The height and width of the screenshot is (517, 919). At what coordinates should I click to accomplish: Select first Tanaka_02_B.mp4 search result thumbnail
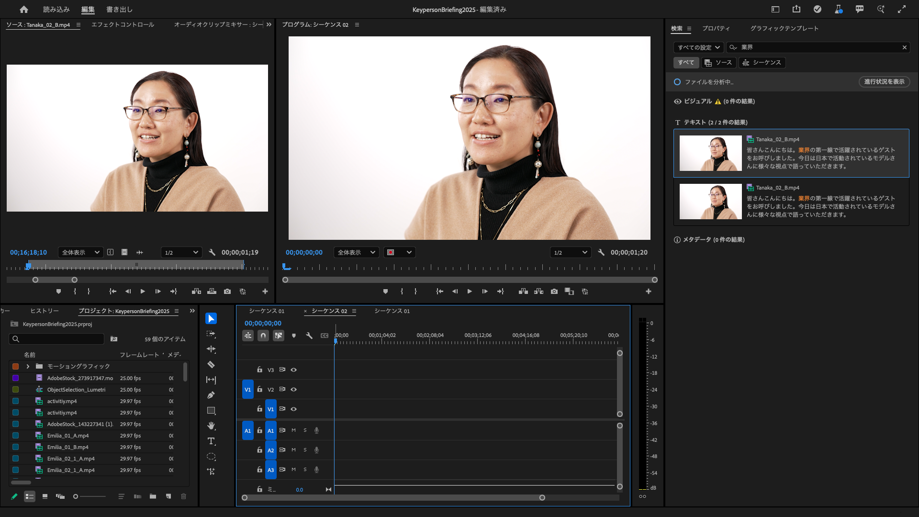(710, 153)
